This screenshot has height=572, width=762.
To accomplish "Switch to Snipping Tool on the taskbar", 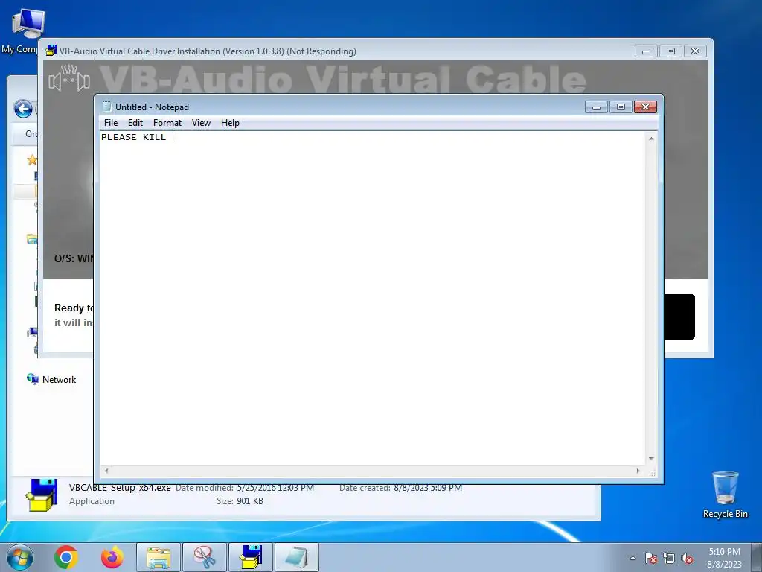I will pos(205,557).
